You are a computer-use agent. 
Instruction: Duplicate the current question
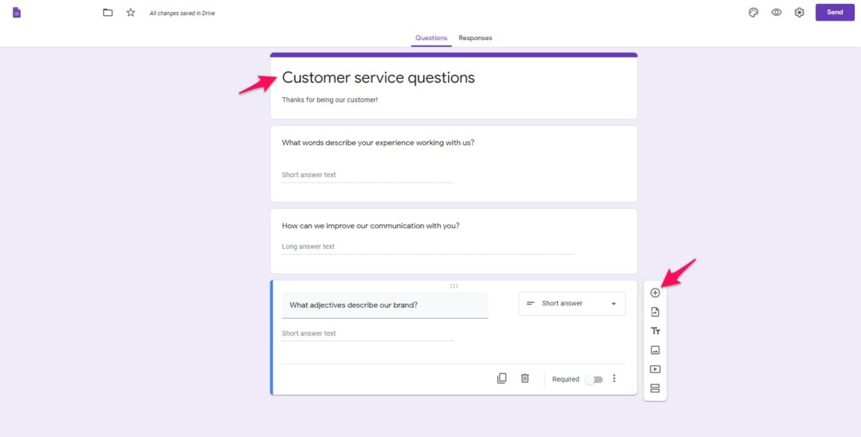(501, 379)
